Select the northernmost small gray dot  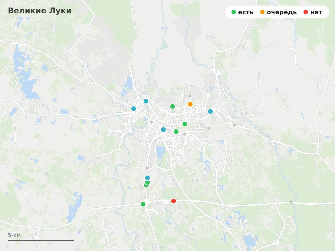[x=190, y=96]
